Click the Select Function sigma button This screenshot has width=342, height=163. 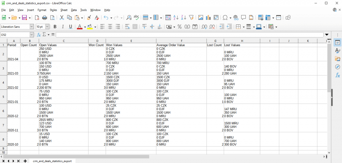tap(44, 34)
